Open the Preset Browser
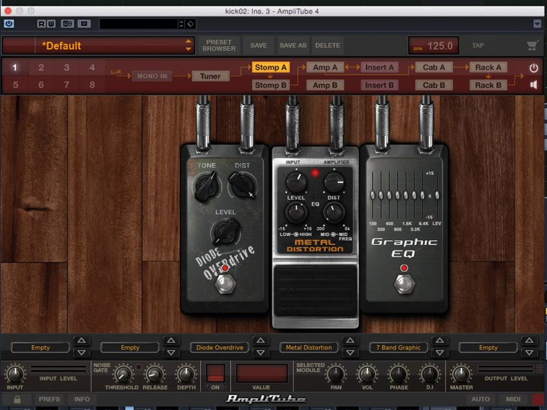The width and height of the screenshot is (547, 410). (x=219, y=45)
